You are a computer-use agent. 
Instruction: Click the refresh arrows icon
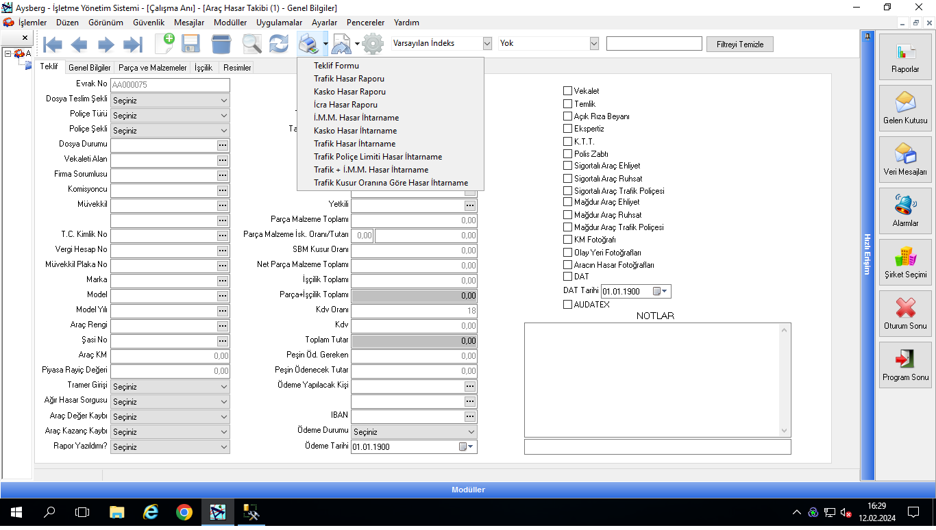pyautogui.click(x=278, y=45)
